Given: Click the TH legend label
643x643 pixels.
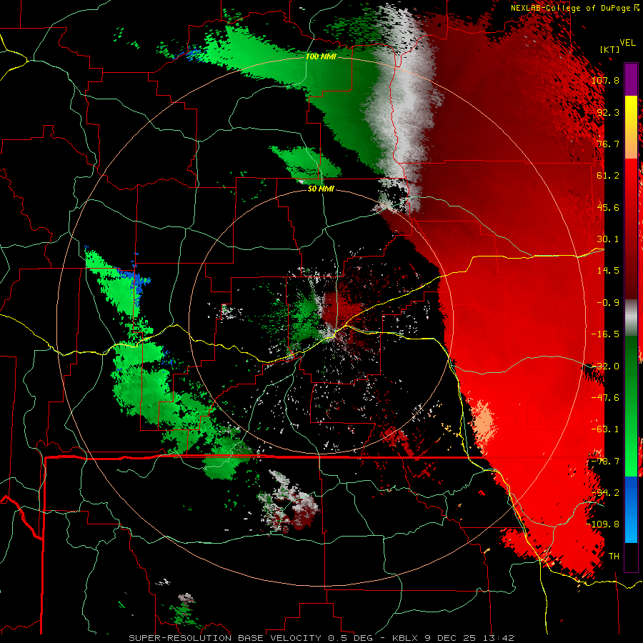Looking at the screenshot, I should coord(614,557).
